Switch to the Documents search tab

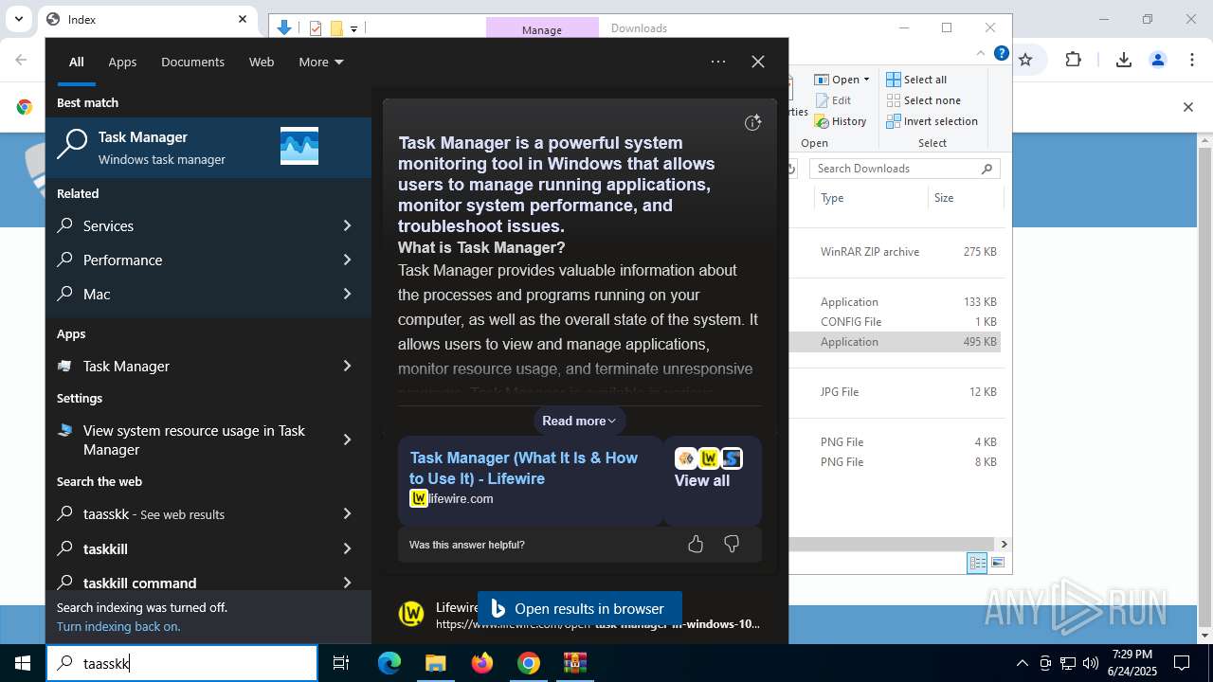pyautogui.click(x=192, y=62)
